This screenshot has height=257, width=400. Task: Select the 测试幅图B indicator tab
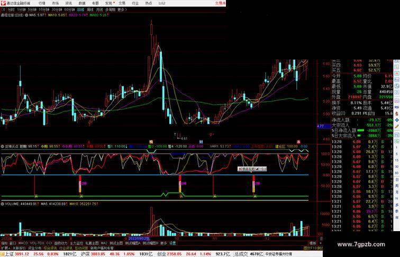point(150,243)
